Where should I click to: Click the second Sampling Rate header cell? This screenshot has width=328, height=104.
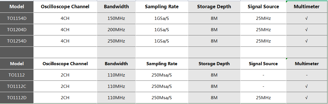click(162, 64)
